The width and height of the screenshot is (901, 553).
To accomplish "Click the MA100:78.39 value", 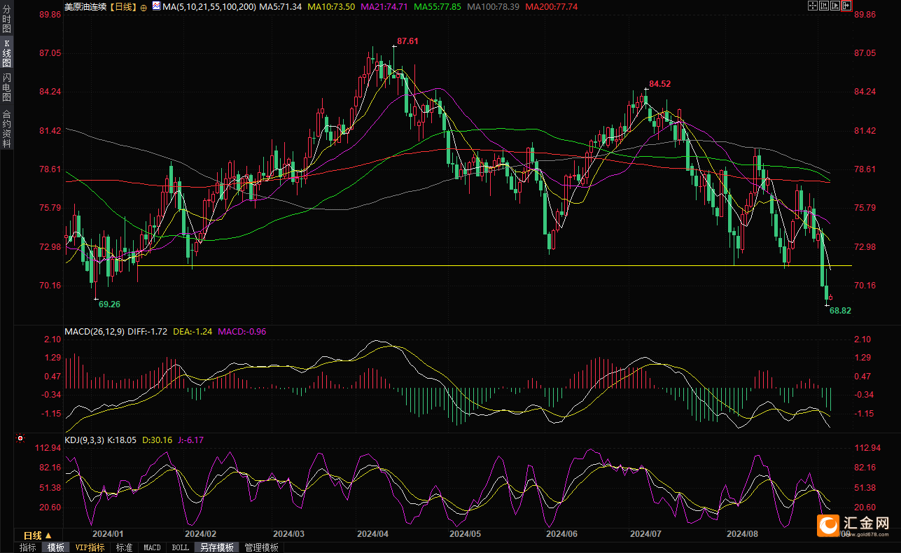I will [x=492, y=6].
